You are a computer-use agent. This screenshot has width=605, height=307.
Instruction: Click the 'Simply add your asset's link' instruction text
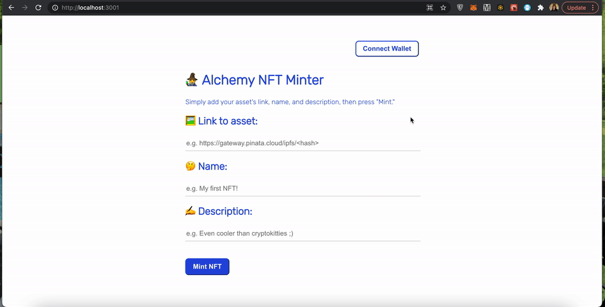[x=290, y=102]
